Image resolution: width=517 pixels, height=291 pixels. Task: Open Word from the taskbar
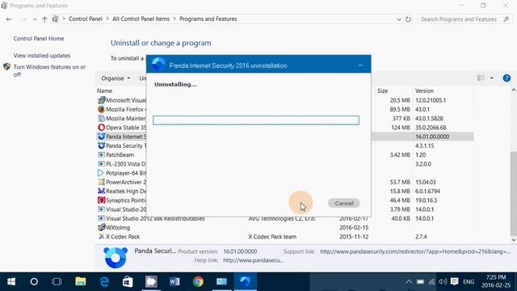174,281
